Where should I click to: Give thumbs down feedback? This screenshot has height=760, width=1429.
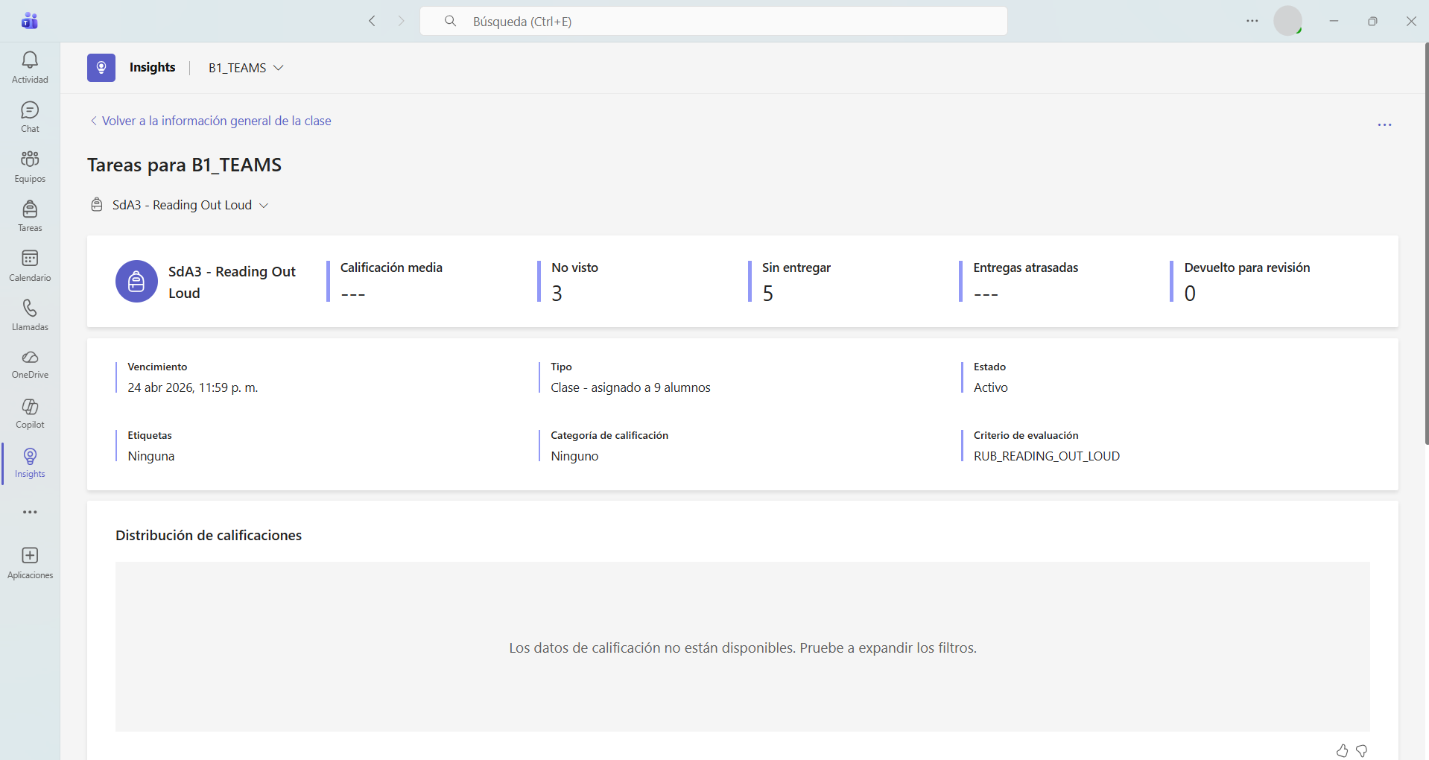[x=1362, y=751]
